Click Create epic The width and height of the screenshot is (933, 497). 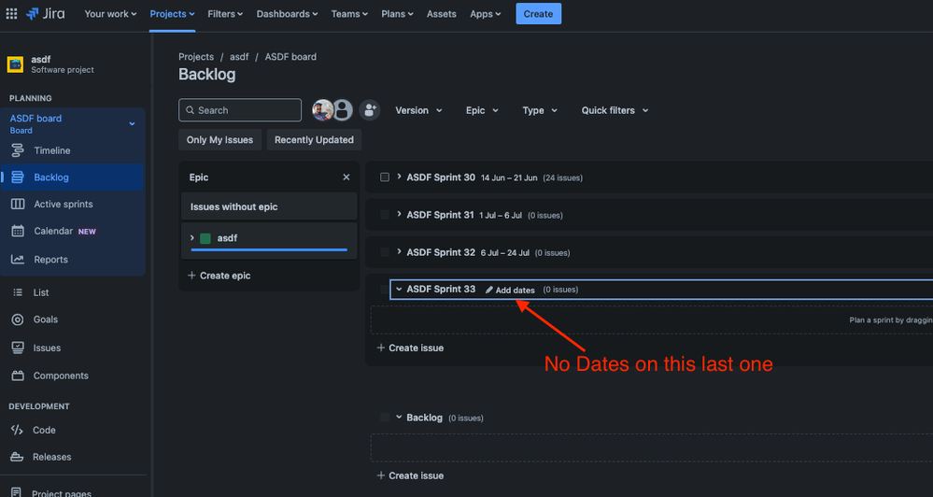(219, 276)
